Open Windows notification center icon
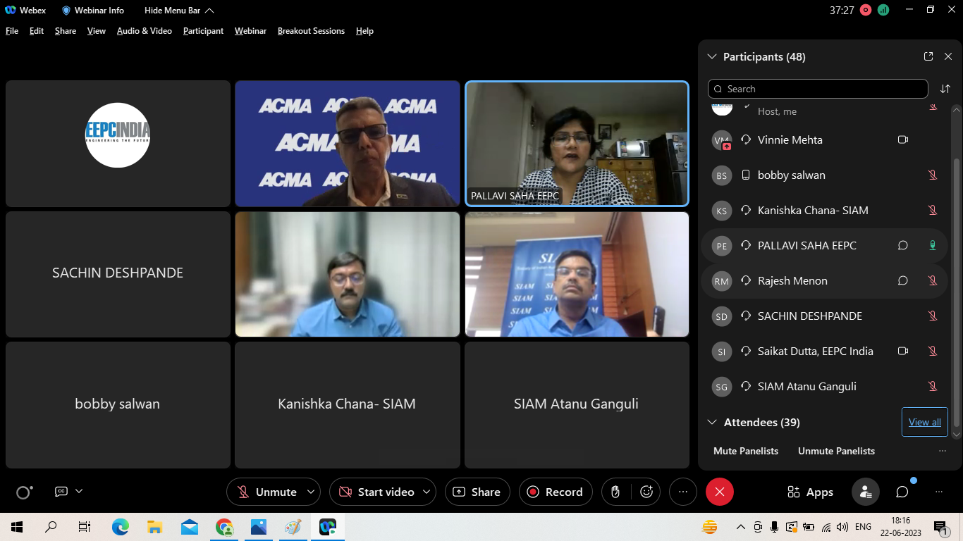This screenshot has width=963, height=541. click(940, 527)
